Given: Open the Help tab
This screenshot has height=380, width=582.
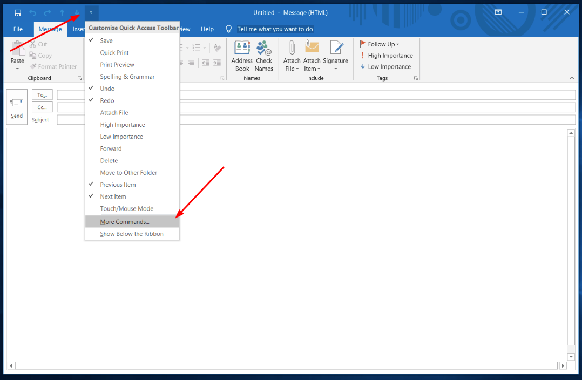Looking at the screenshot, I should pos(207,29).
